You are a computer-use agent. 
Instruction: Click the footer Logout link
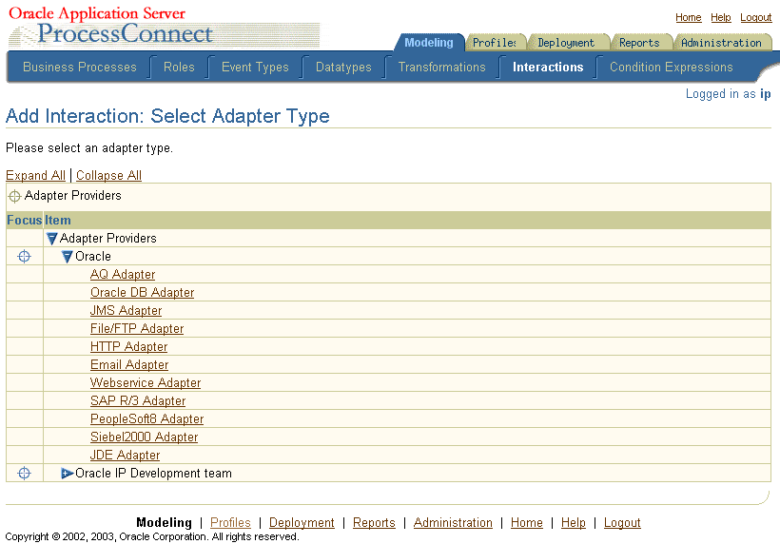click(x=622, y=523)
